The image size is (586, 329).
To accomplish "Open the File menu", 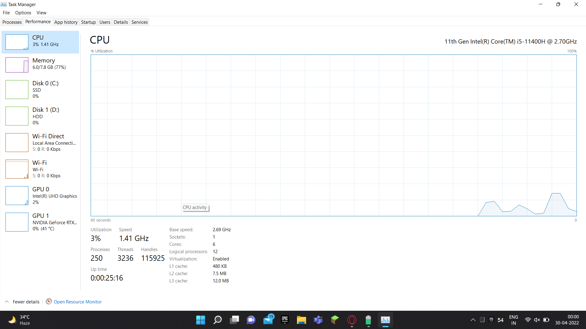I will coord(6,13).
